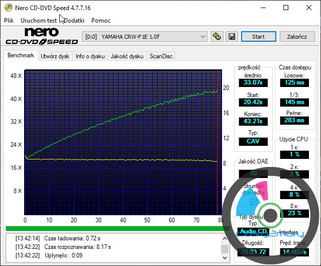Viewport: 321px width, 266px height.
Task: Click the Czas rozpoznawania log entry
Action: click(75, 247)
